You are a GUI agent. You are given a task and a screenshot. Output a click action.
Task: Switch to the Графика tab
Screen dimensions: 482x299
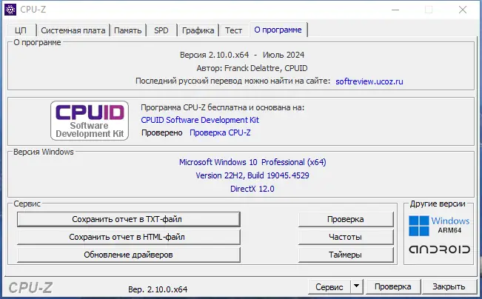198,30
